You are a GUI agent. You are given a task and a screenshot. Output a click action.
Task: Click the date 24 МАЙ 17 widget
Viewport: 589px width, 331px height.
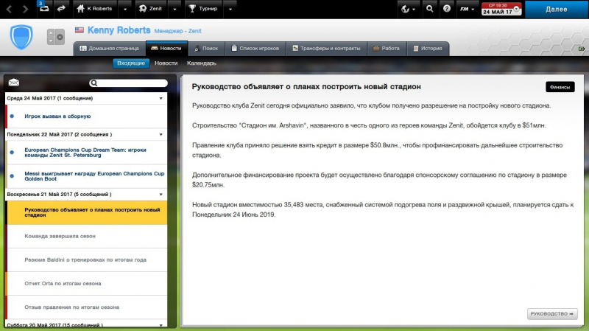(x=501, y=9)
